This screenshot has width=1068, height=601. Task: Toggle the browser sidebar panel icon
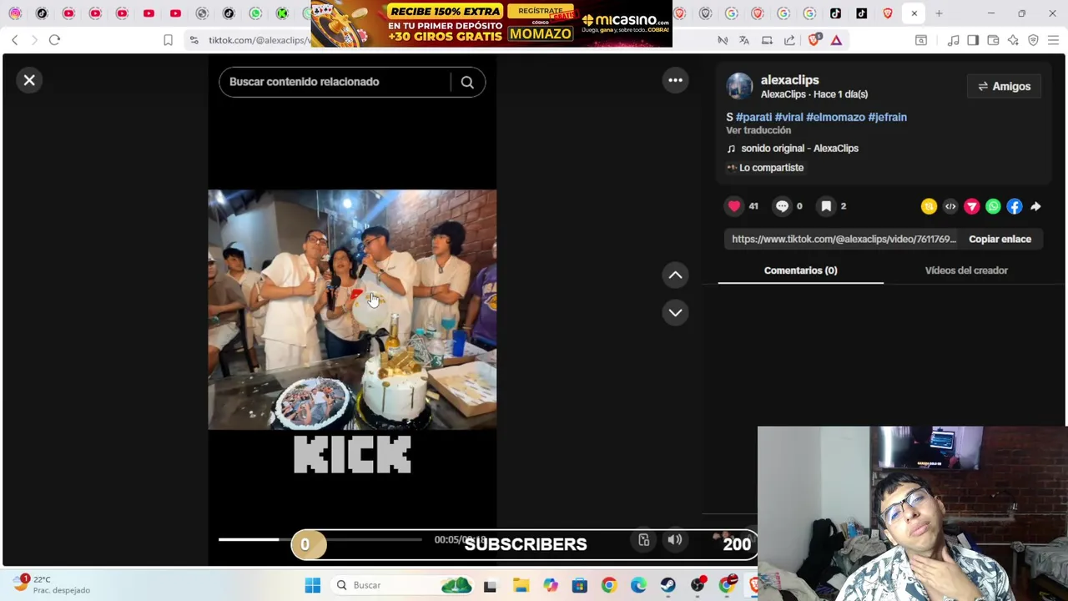[x=973, y=40]
